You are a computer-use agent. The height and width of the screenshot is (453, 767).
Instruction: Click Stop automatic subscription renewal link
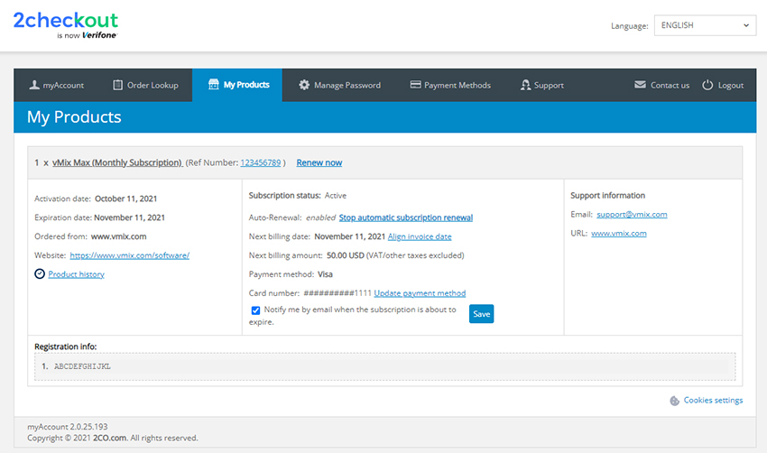[405, 217]
